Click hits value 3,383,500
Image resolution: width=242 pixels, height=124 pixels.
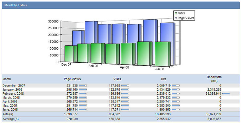(x=164, y=105)
